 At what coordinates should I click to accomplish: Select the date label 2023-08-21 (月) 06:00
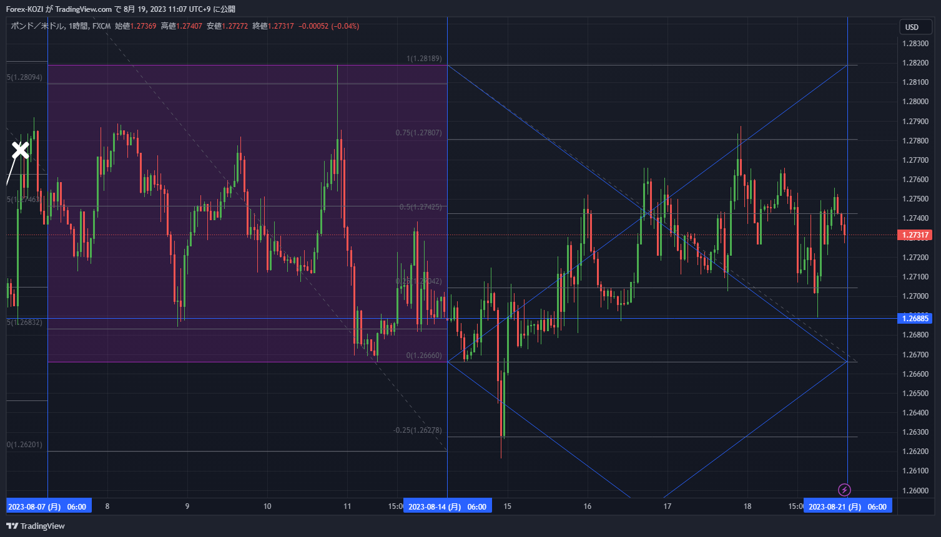(847, 506)
